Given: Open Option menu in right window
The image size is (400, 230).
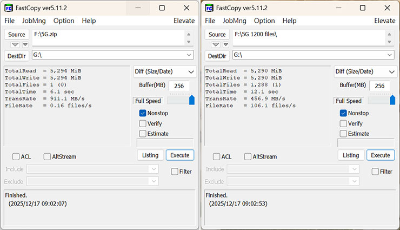Looking at the screenshot, I should 264,21.
